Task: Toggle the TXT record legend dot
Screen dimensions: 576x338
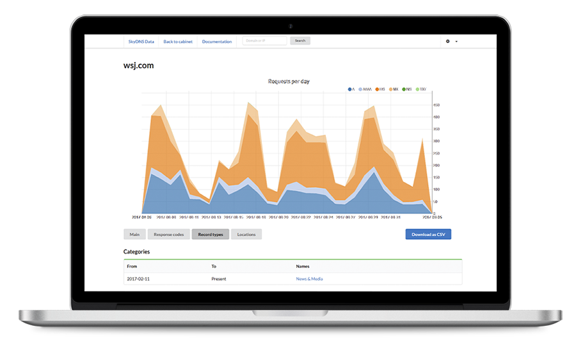Action: [x=417, y=89]
